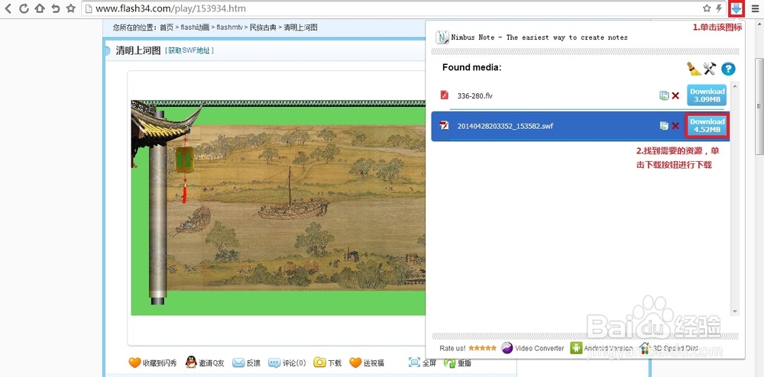
Task: Click the 清明上河图 flash animation area
Action: [x=278, y=208]
